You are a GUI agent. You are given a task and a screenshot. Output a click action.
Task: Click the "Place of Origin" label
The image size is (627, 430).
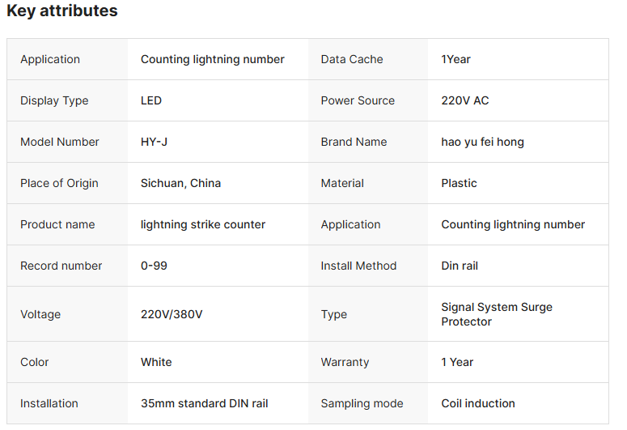click(59, 183)
